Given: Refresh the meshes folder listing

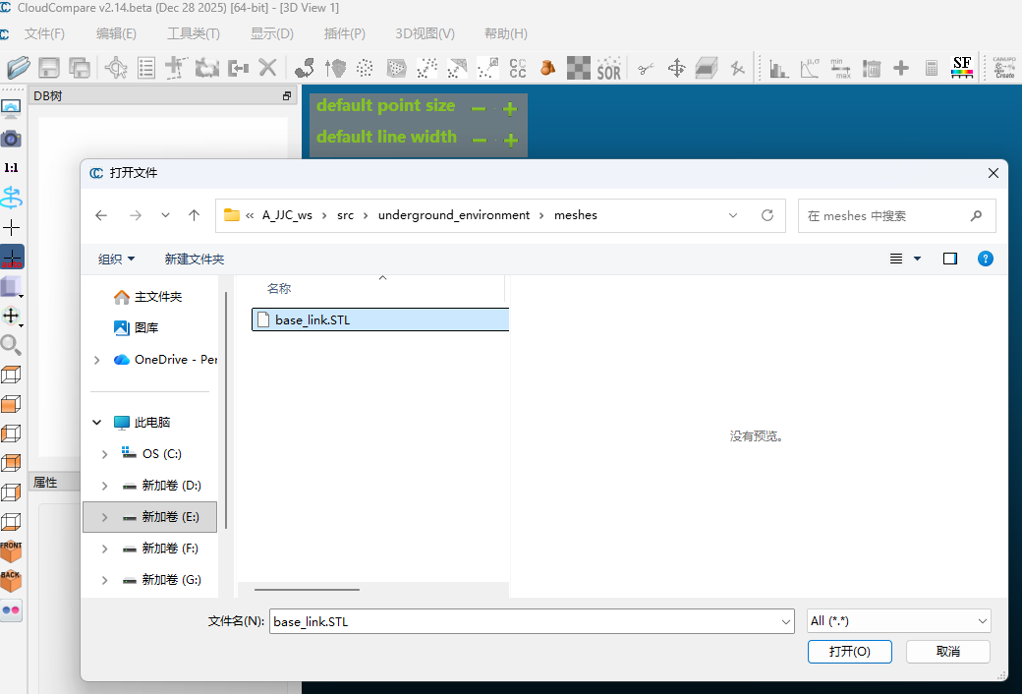Looking at the screenshot, I should (767, 215).
